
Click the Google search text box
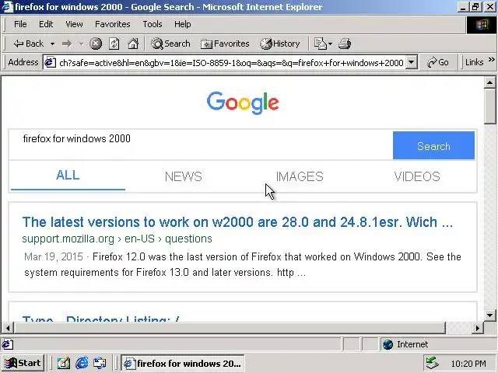point(201,145)
